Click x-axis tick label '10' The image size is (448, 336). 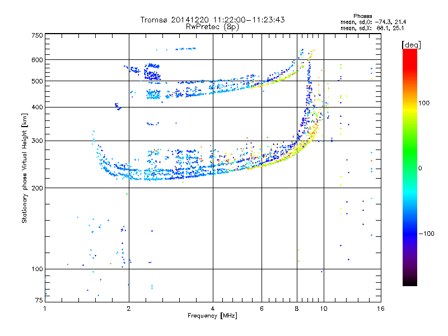324,309
